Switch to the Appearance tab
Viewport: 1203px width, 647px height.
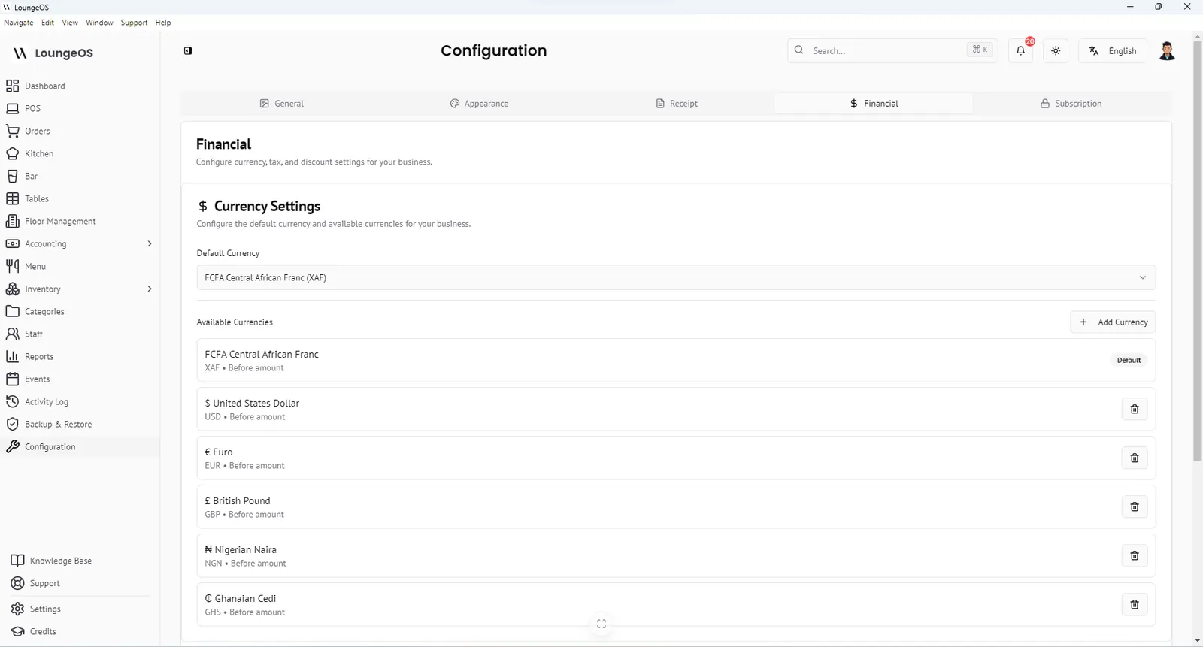479,104
